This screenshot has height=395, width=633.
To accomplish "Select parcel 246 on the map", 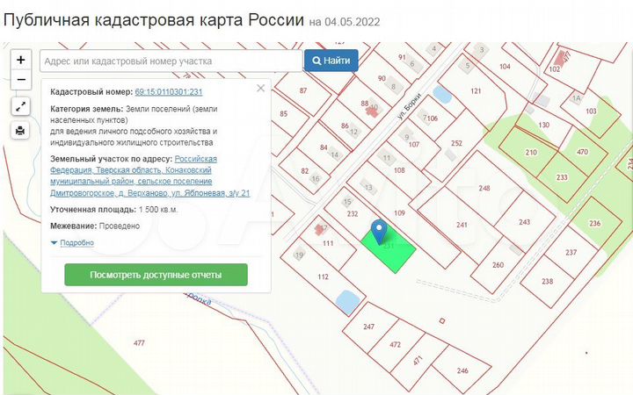I will pos(462,370).
